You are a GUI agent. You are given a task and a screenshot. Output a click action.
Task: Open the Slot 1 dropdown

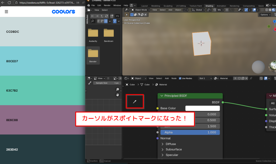click(x=205, y=78)
